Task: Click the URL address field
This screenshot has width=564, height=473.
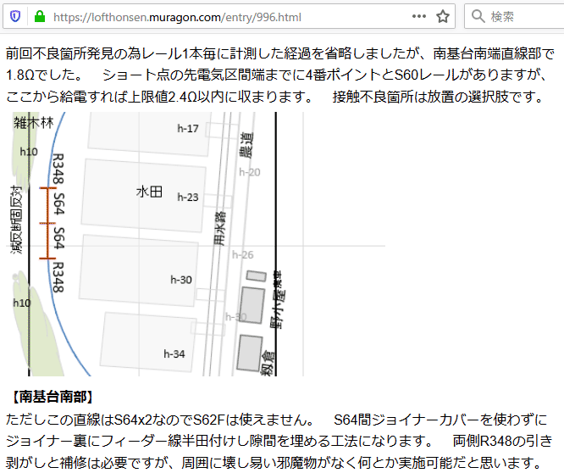Action: tap(230, 17)
